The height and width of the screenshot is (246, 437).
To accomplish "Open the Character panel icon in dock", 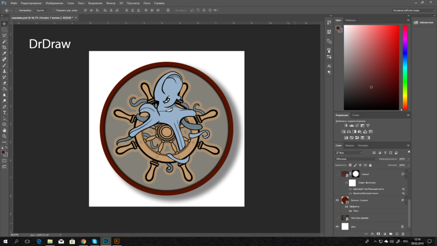I will 329,66.
